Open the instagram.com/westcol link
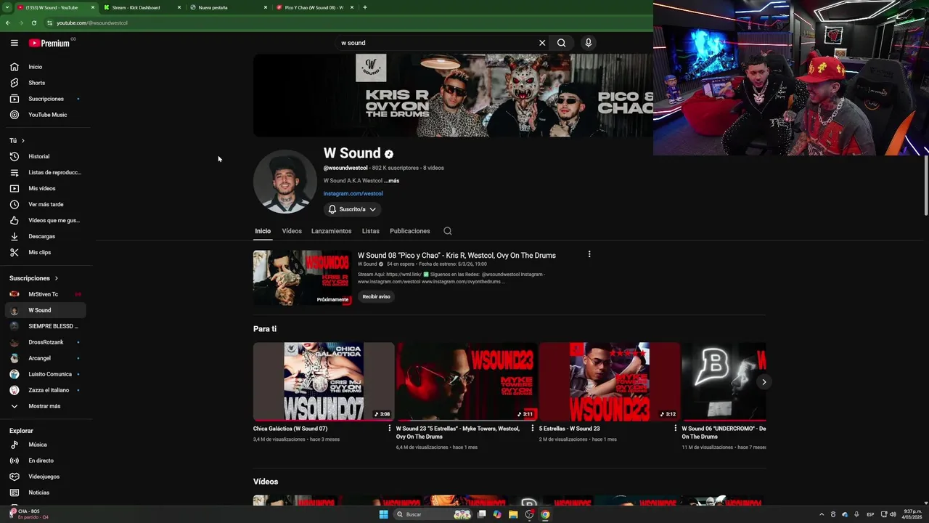Screen dimensions: 929x523 click(353, 194)
